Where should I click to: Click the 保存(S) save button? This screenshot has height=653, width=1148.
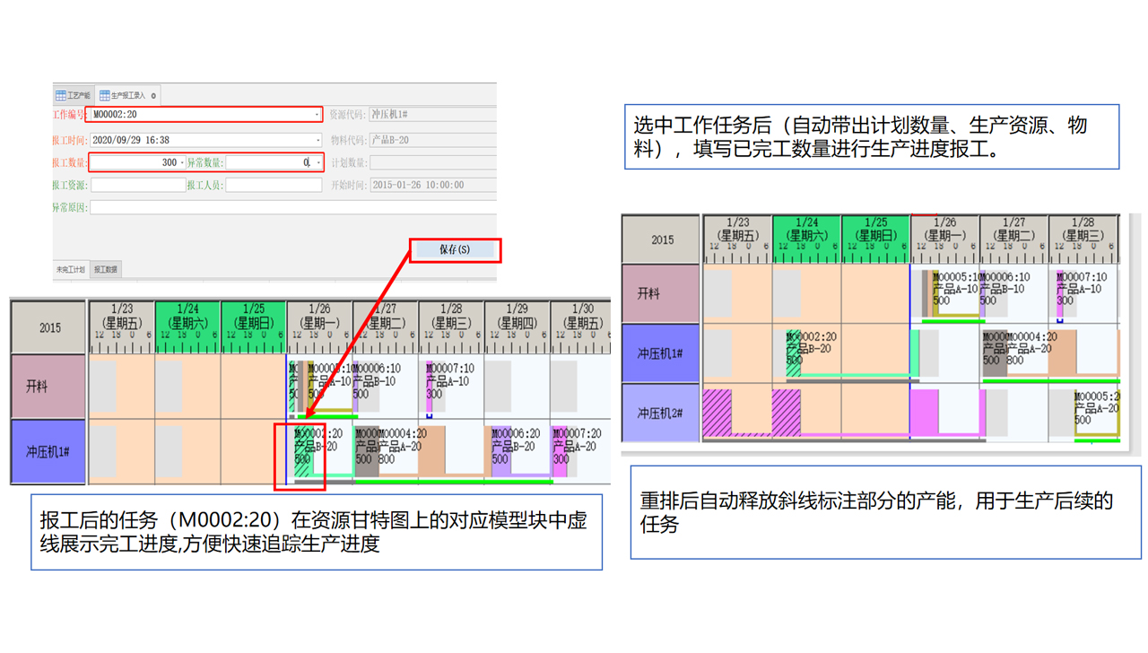point(455,250)
